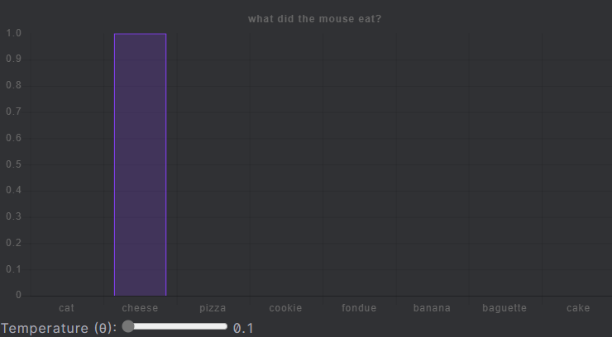The image size is (612, 337).
Task: Click the 0.1 y-axis tick label
Action: (x=14, y=269)
